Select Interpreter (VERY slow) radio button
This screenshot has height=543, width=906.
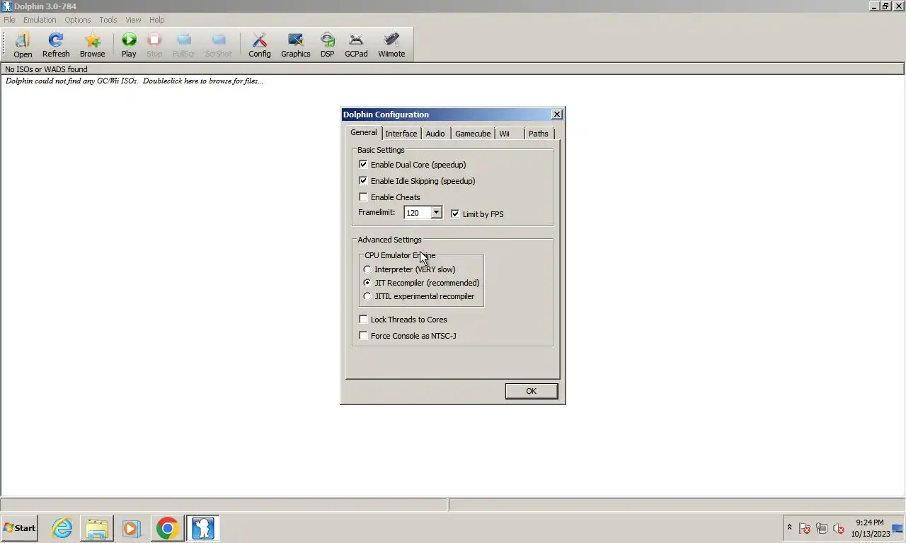click(x=367, y=269)
